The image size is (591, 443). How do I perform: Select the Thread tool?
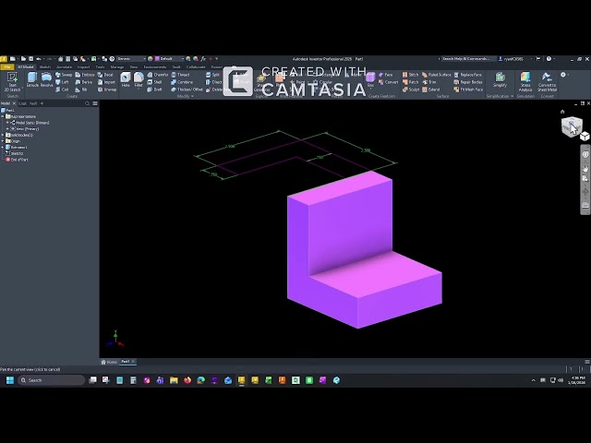point(180,75)
